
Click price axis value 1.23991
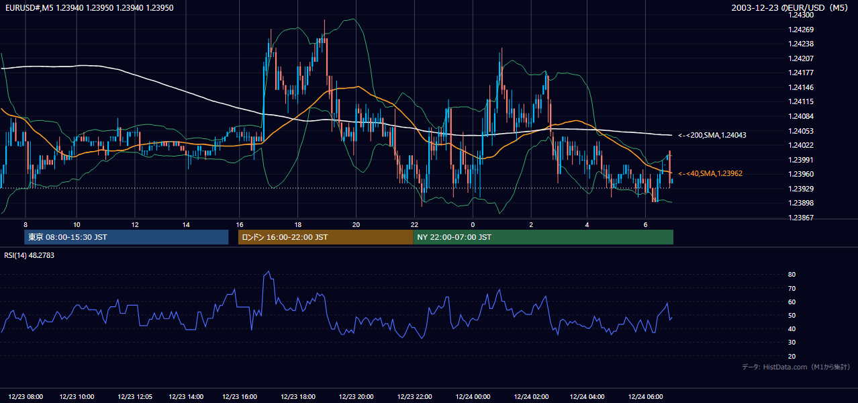click(800, 160)
